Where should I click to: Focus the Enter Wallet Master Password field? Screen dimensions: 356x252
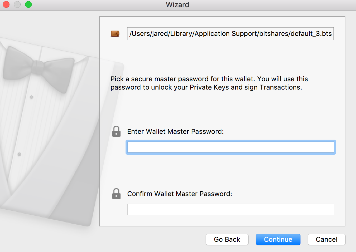pyautogui.click(x=230, y=147)
